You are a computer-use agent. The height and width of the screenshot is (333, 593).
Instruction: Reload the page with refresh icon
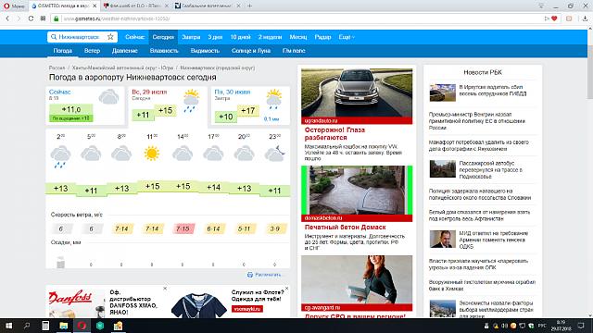(31, 18)
